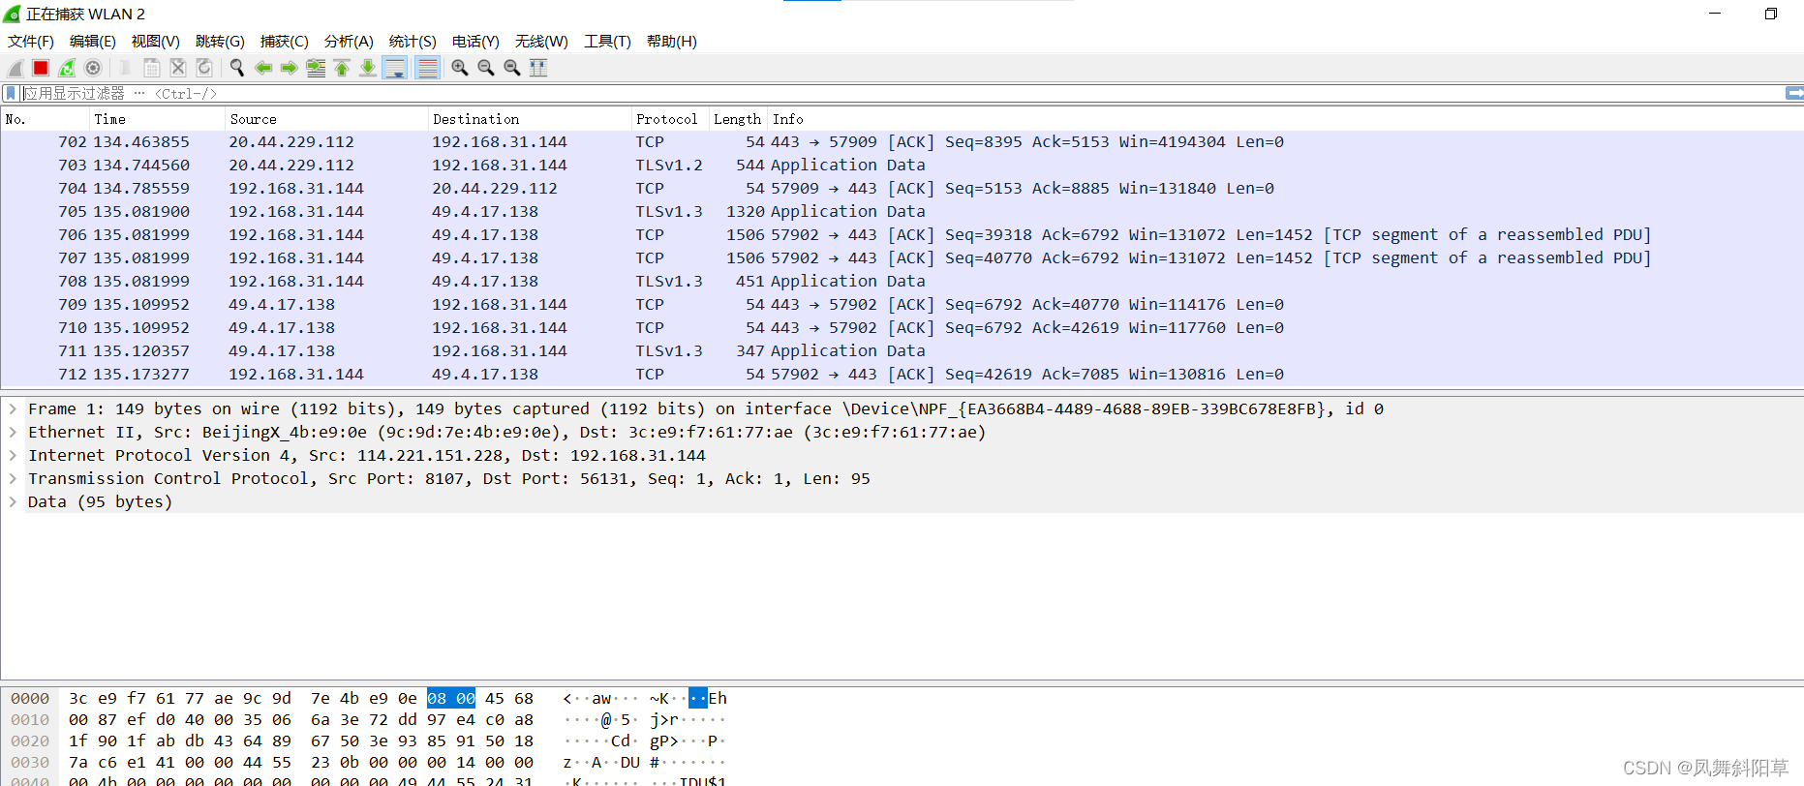Select packet 703 TLSv1.2 Application Data

(902, 165)
